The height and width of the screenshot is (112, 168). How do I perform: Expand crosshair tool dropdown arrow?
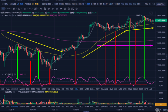[5, 9]
